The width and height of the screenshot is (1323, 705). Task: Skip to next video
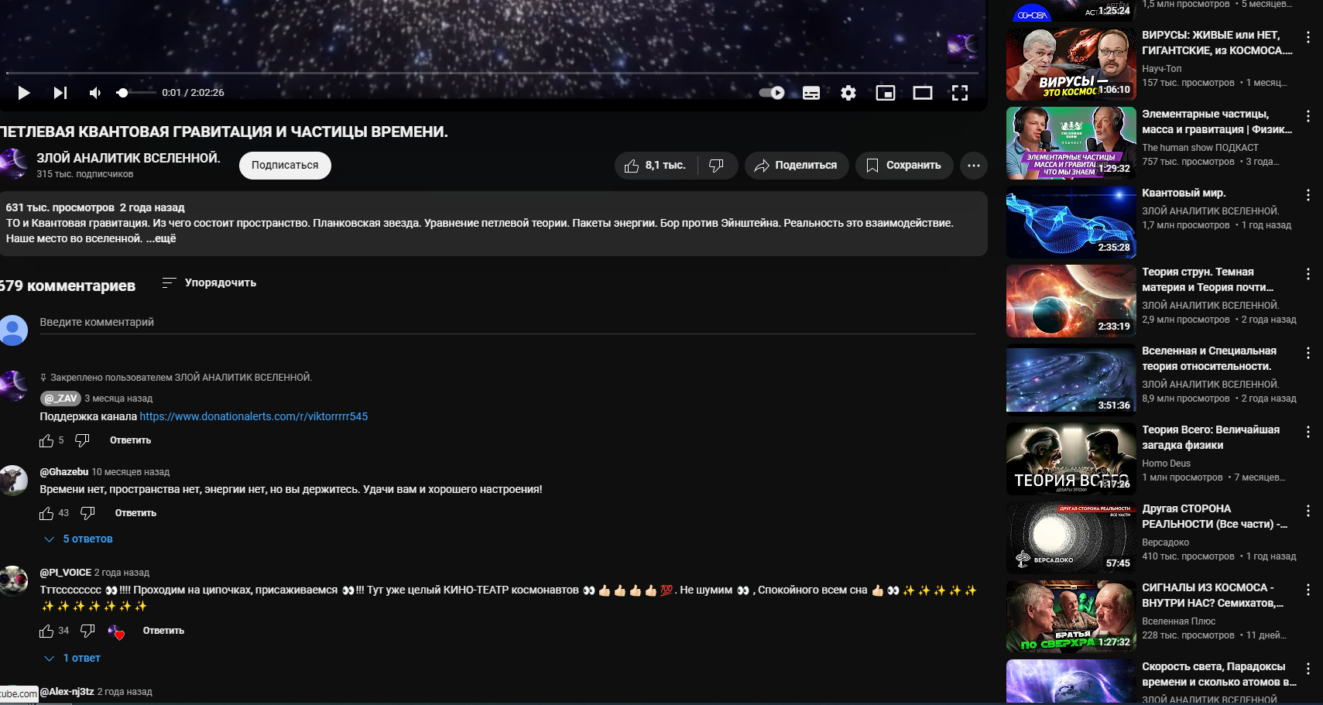(60, 93)
